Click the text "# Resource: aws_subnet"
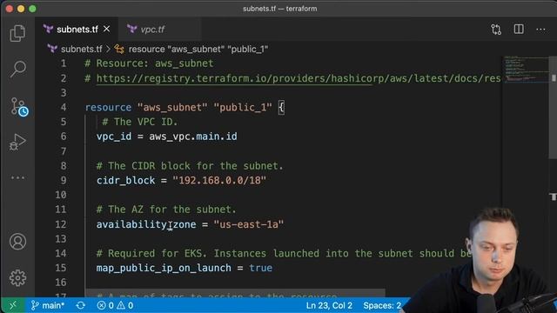This screenshot has height=313, width=557. tap(149, 63)
